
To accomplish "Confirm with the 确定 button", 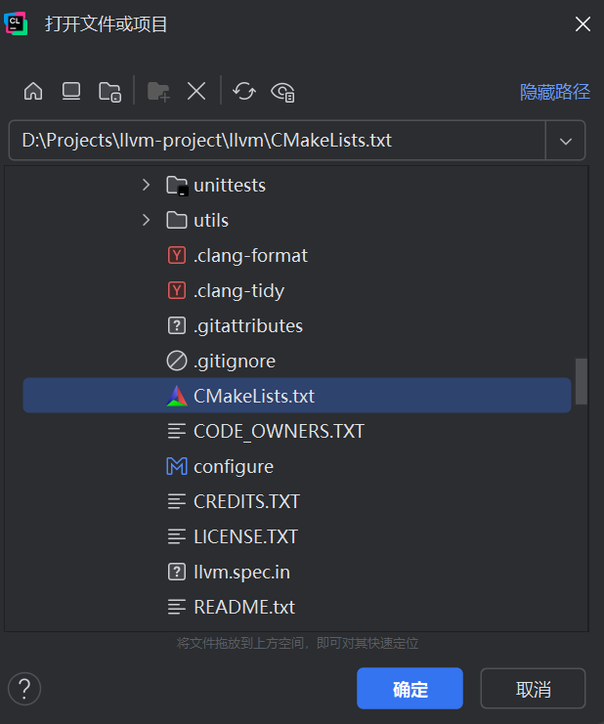I will pyautogui.click(x=410, y=688).
